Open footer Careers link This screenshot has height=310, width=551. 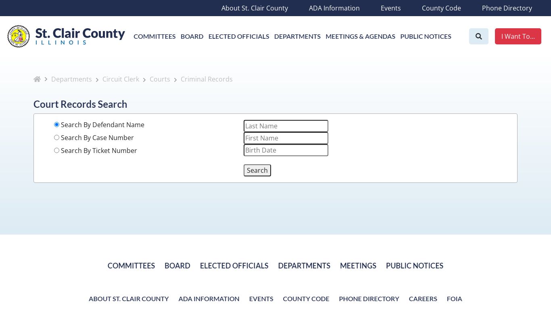[x=423, y=299]
